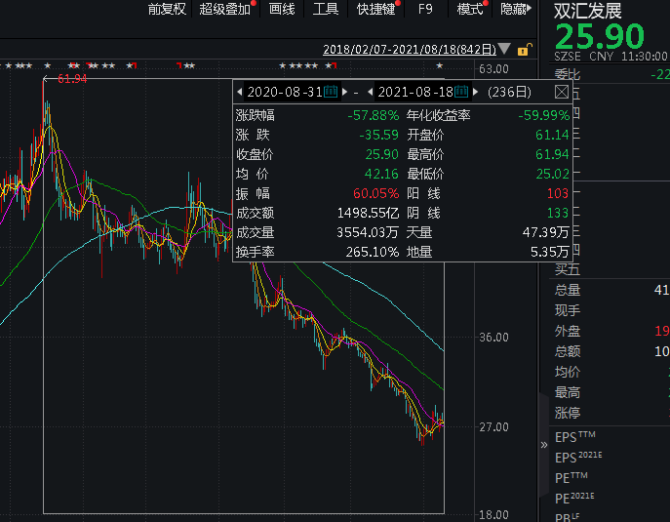Step end date back with left arrow
The height and width of the screenshot is (522, 670).
(371, 92)
